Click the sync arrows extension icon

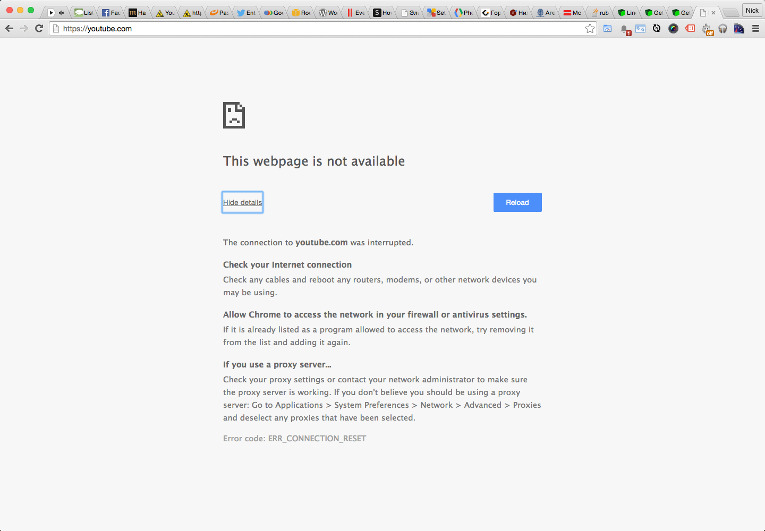(x=657, y=29)
